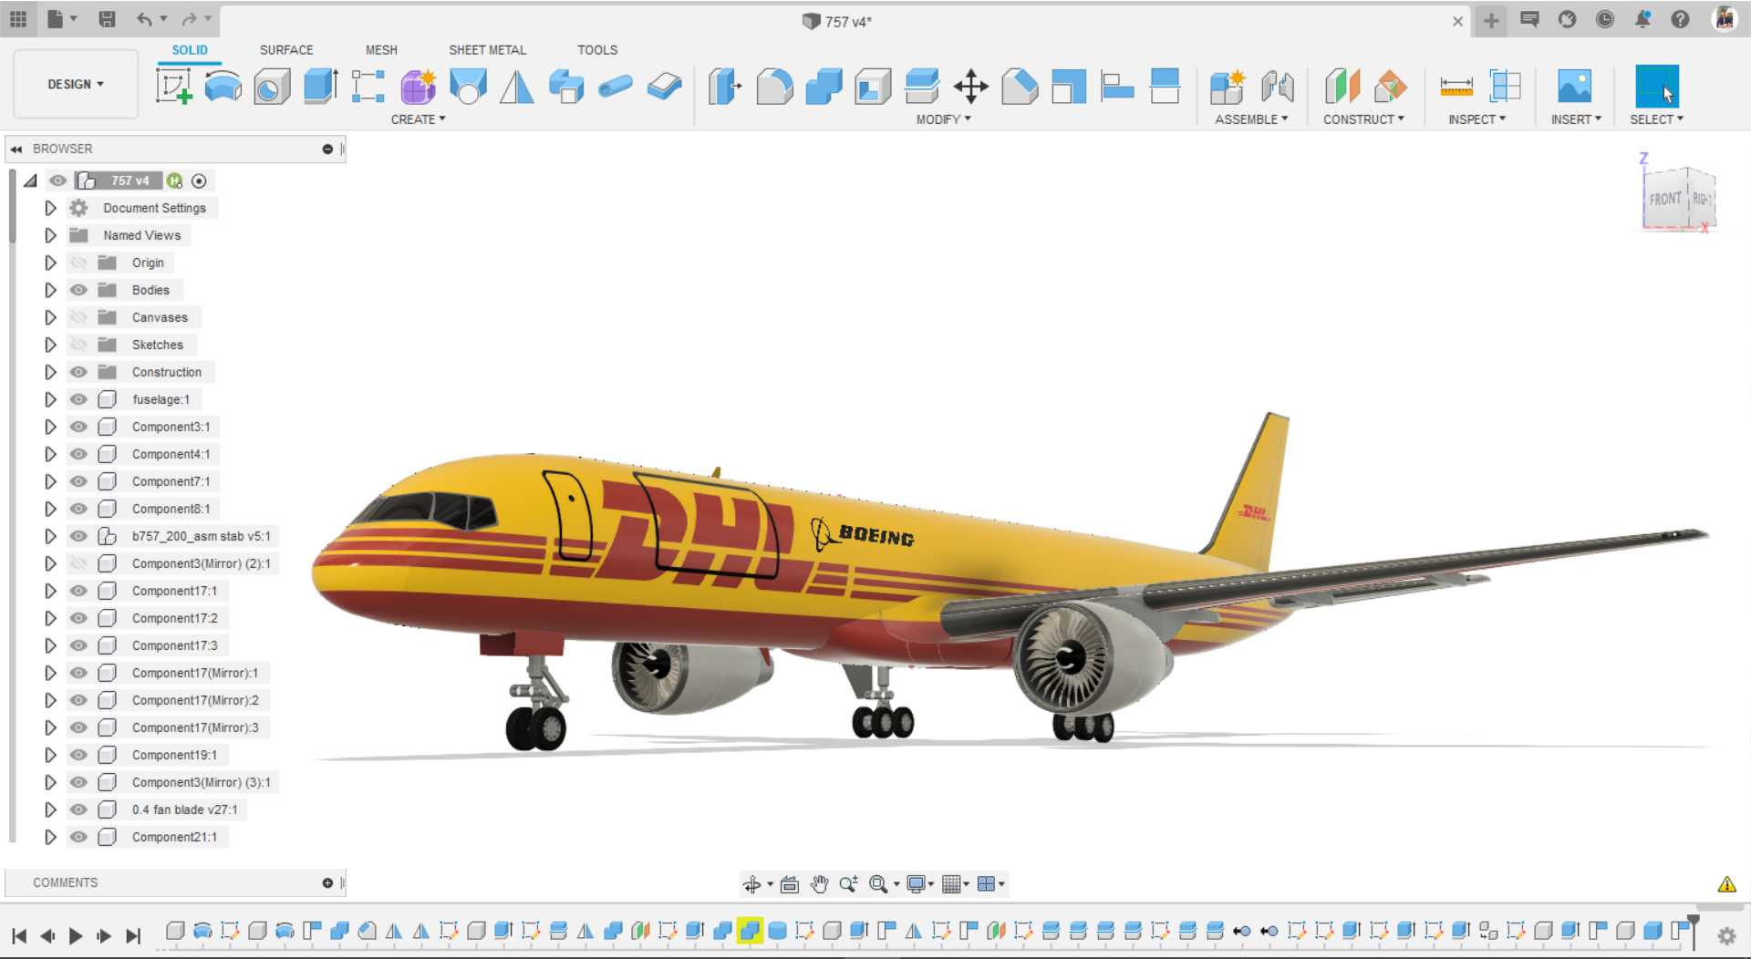This screenshot has height=959, width=1751.
Task: Expand the Component8:1 node
Action: click(x=50, y=509)
